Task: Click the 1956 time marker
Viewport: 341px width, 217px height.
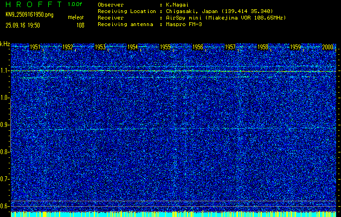Action: [x=198, y=47]
